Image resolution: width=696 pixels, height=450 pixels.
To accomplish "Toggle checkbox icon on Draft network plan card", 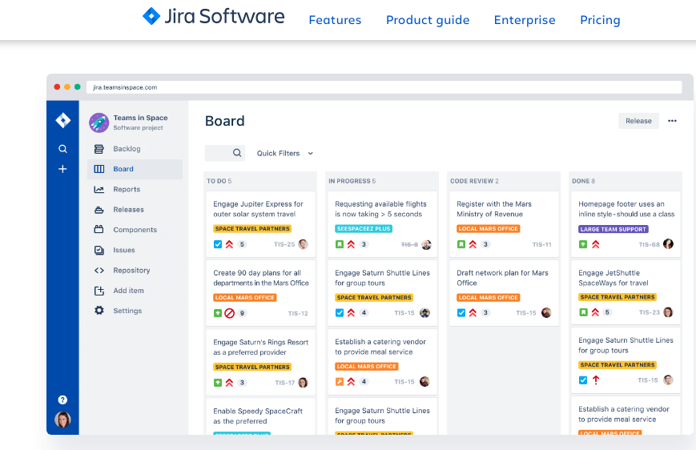I will click(x=461, y=313).
